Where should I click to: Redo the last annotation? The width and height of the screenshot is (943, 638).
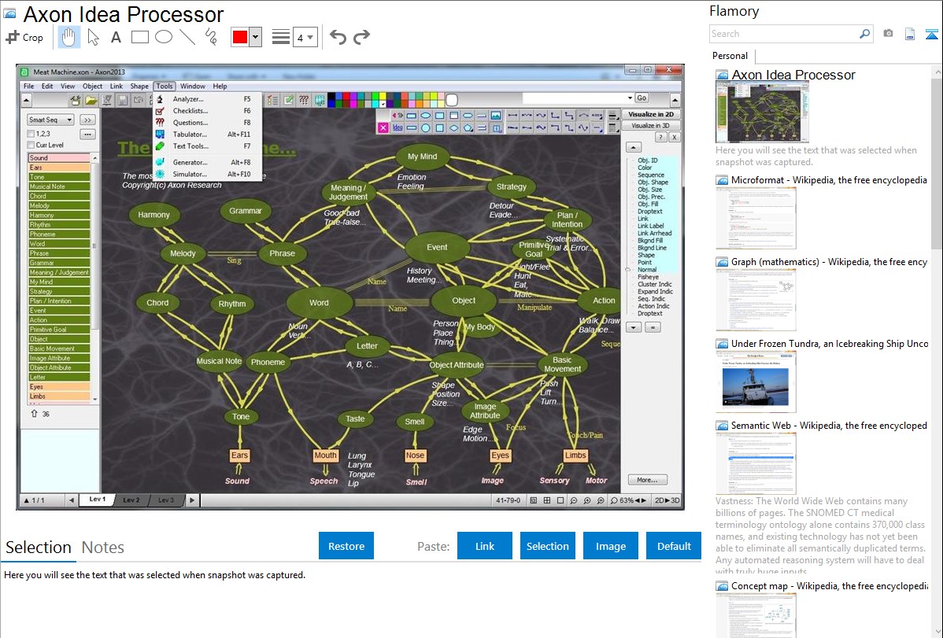coord(361,37)
